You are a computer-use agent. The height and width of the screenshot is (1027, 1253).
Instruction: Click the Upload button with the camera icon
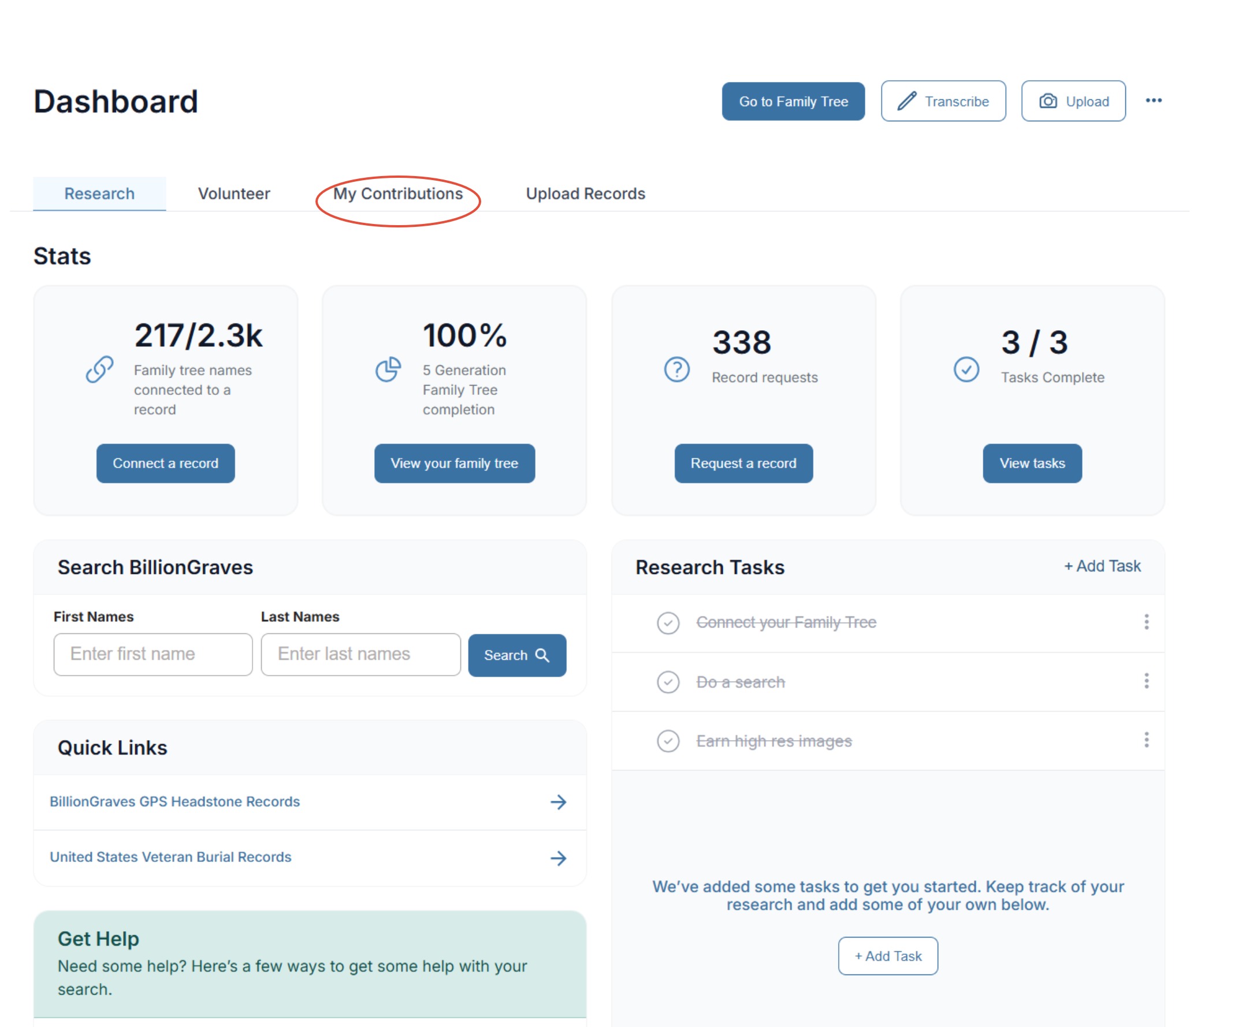coord(1073,101)
